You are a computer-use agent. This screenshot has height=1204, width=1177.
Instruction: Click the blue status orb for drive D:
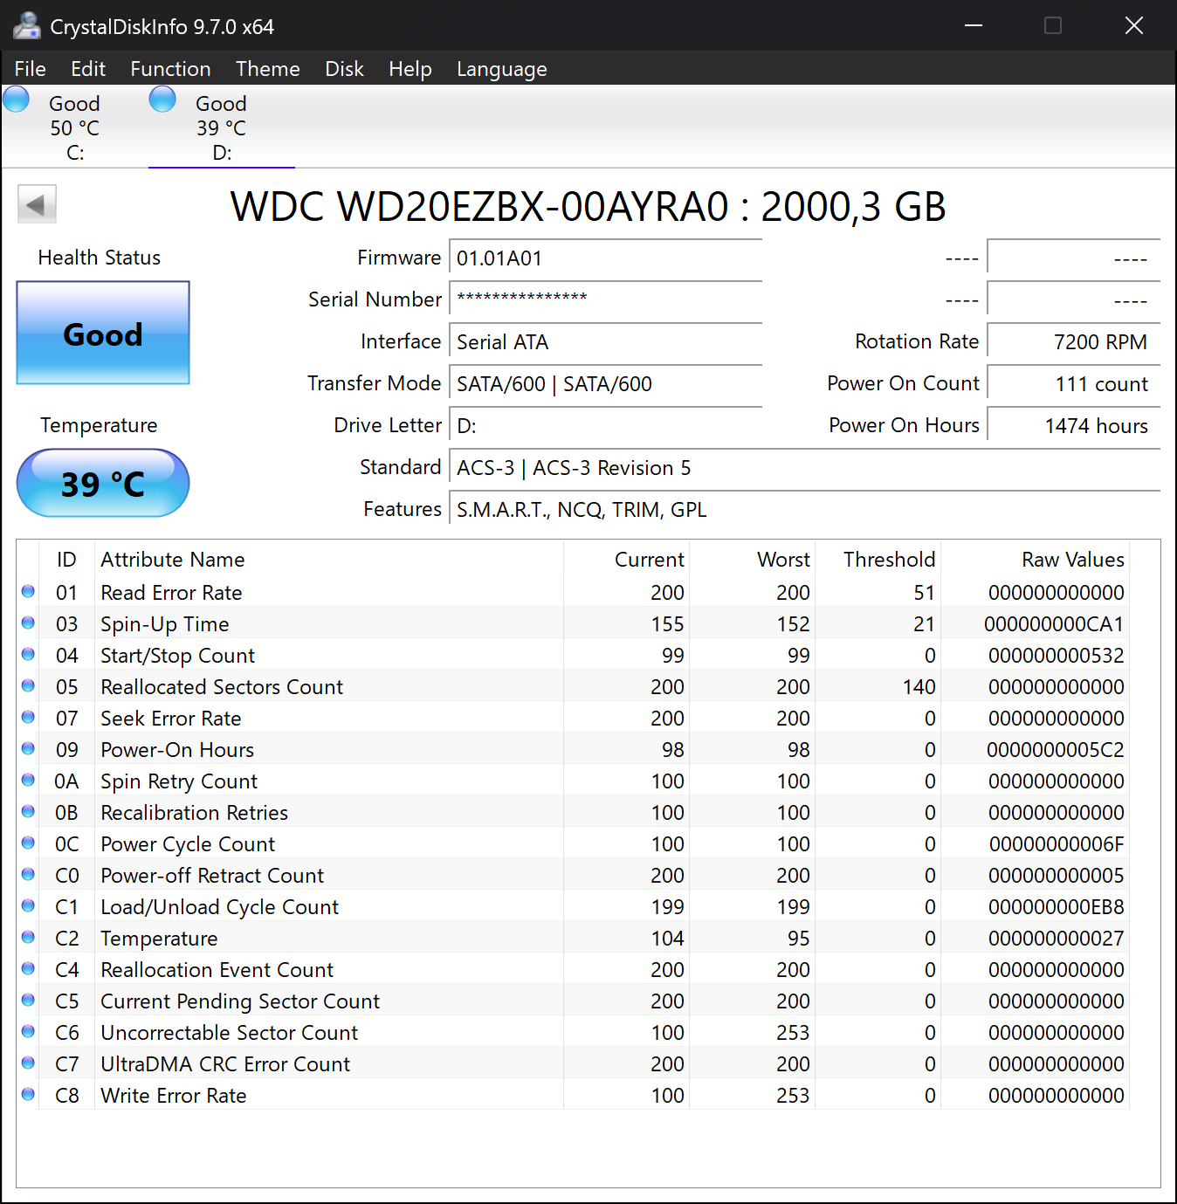tap(162, 100)
